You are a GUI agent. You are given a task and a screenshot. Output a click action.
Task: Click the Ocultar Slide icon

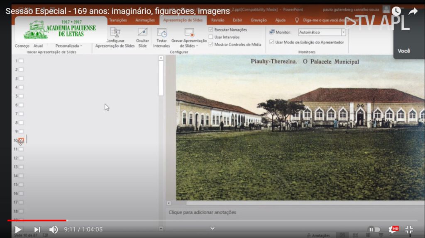coord(143,32)
